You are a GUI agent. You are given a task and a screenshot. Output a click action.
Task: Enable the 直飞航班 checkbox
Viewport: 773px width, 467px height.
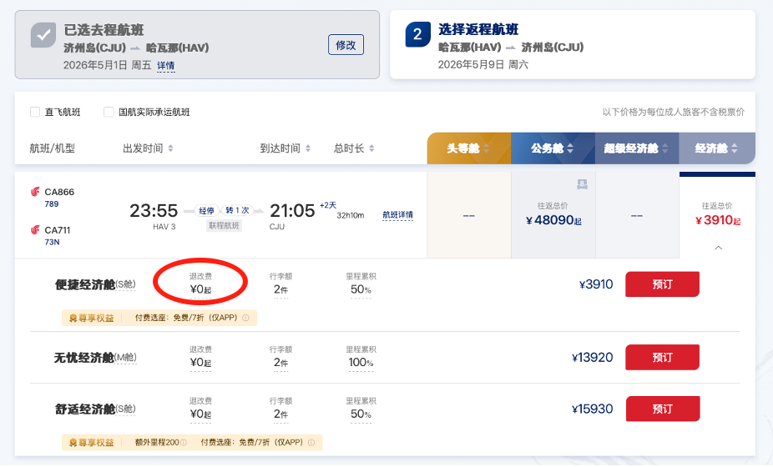[35, 112]
